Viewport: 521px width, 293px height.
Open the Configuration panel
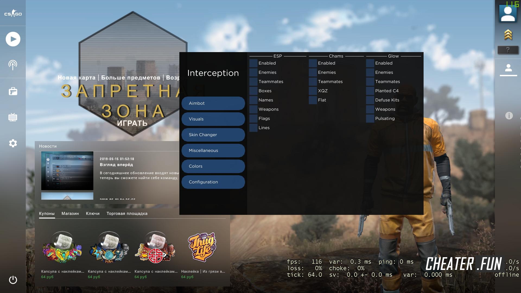click(x=213, y=182)
